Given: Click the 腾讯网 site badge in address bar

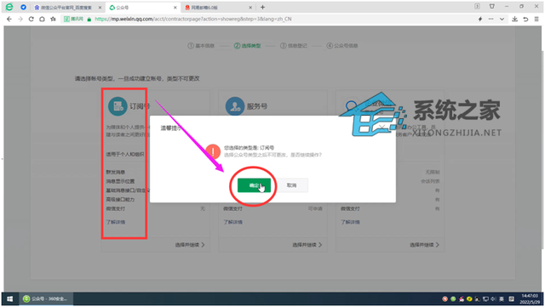Looking at the screenshot, I should tap(73, 19).
